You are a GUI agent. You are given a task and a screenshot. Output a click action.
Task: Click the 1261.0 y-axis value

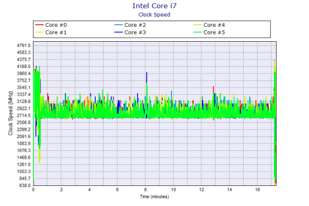pyautogui.click(x=24, y=164)
